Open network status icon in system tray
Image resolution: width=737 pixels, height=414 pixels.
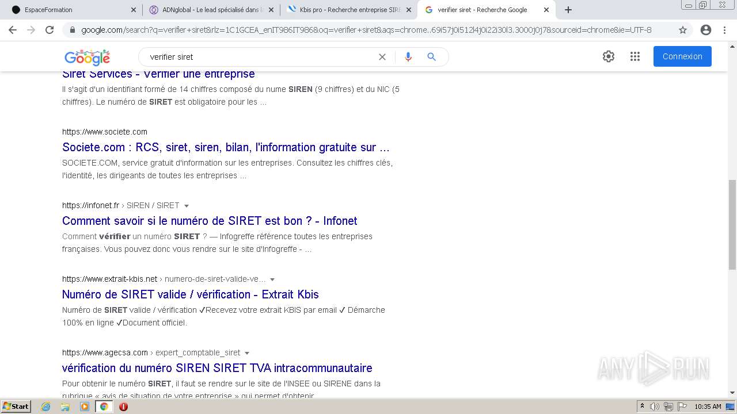(x=668, y=407)
